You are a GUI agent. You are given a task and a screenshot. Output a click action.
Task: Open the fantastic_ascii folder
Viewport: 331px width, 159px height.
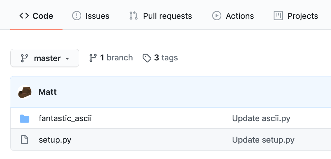coord(65,119)
